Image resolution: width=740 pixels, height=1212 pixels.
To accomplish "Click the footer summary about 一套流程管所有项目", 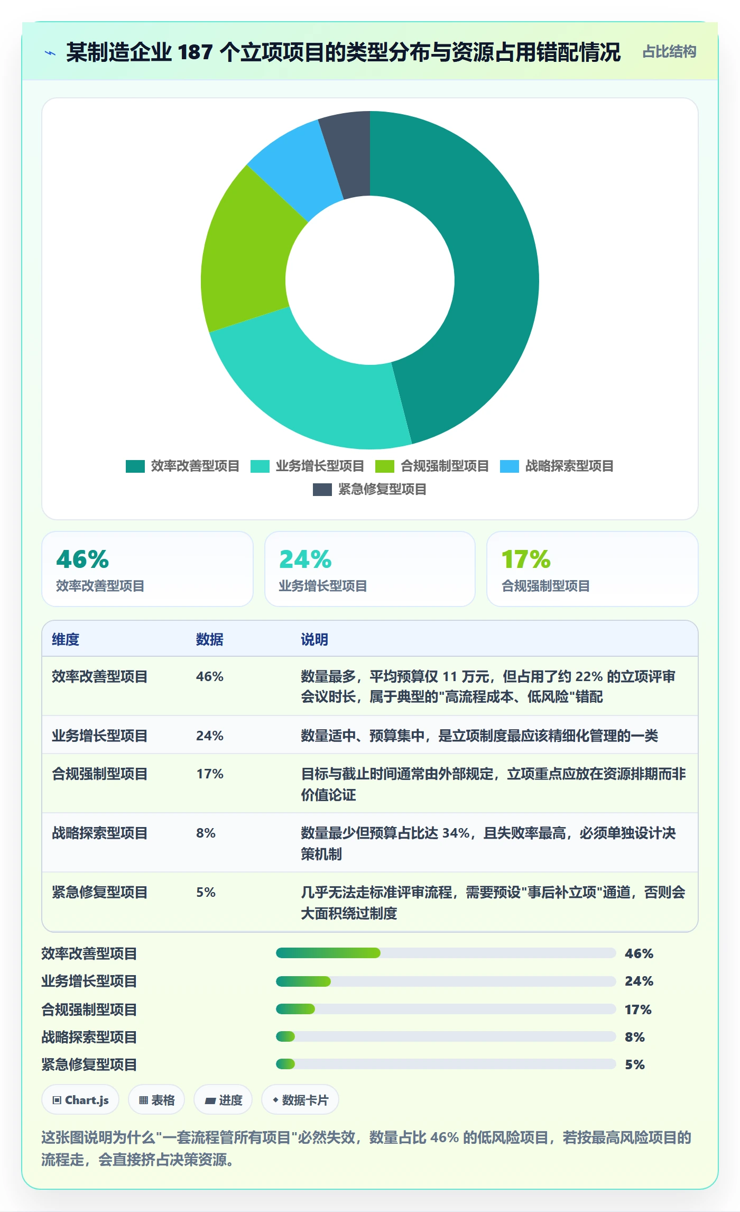I will [x=366, y=1148].
